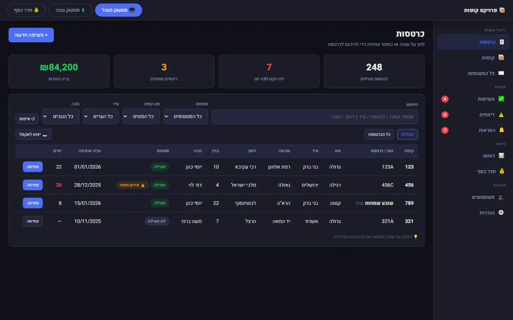Open the "חדר כסף" tab in top bar
The height and width of the screenshot is (320, 513).
pos(27,10)
